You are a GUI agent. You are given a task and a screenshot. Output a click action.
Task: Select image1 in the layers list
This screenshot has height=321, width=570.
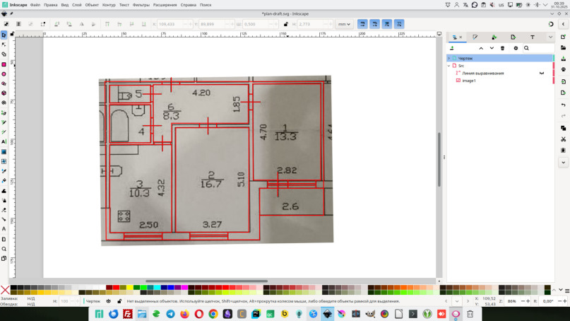pyautogui.click(x=469, y=81)
